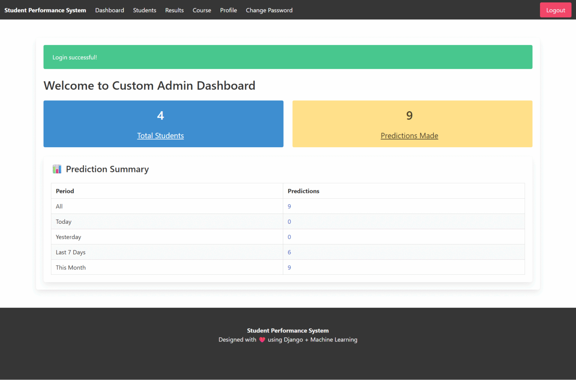The width and height of the screenshot is (576, 380).
Task: Open Yesterday's predictions count link
Action: pos(289,237)
